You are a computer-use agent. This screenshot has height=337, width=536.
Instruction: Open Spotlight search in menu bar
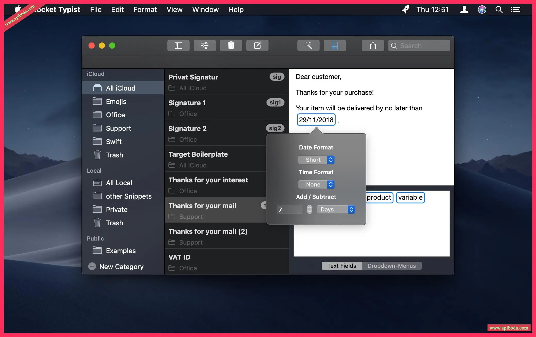click(x=499, y=10)
